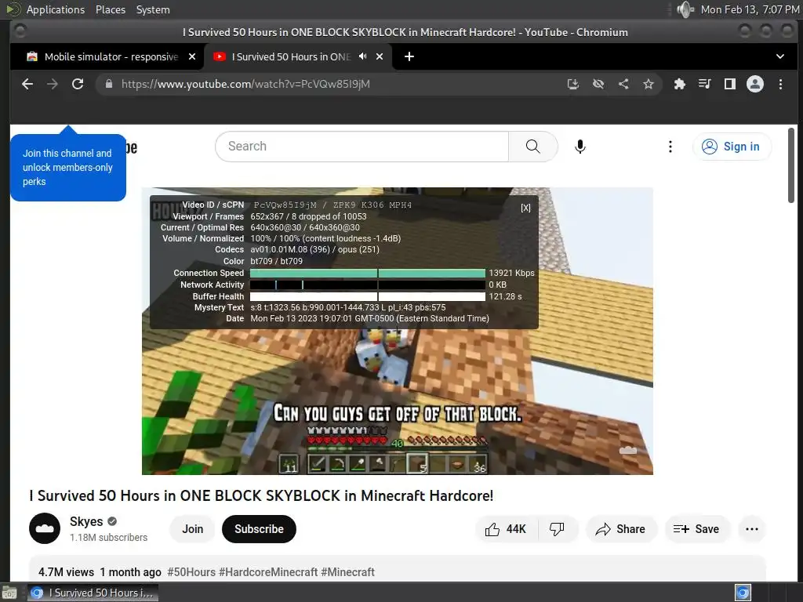Click the #50Hours hashtag
The image size is (803, 602).
pyautogui.click(x=191, y=571)
